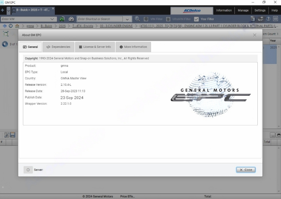
Task: Click the magnifying glass search icon
Action: [137, 19]
